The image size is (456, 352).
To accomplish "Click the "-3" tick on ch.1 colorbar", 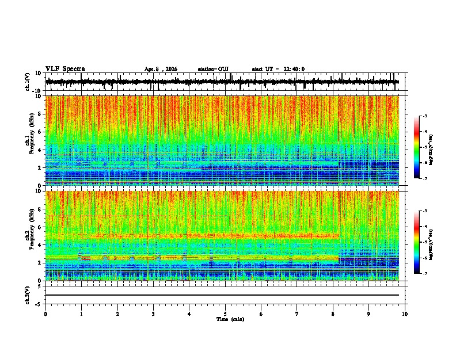I will pyautogui.click(x=425, y=116).
